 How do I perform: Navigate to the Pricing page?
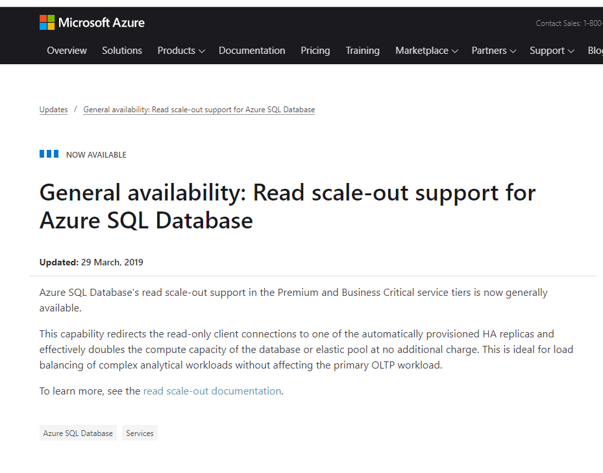(x=315, y=51)
